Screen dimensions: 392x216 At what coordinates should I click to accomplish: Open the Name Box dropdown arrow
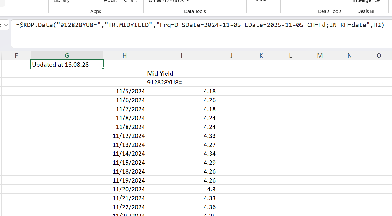[6, 25]
